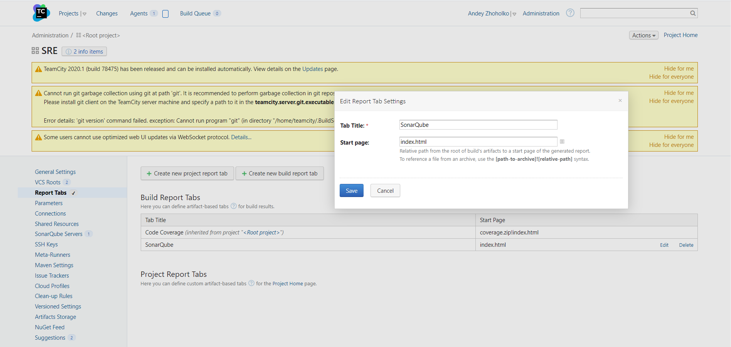This screenshot has height=347, width=731.
Task: Focus the Tab Title input field
Action: [x=478, y=125]
